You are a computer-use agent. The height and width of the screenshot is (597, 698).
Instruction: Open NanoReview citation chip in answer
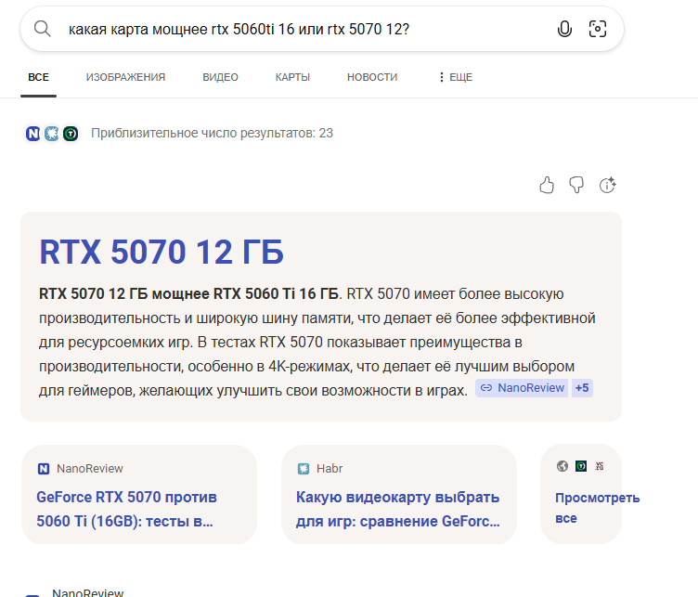522,388
